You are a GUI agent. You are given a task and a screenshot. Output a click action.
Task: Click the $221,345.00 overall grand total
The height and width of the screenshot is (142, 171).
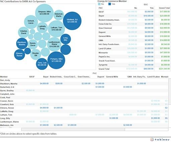pos(164,69)
